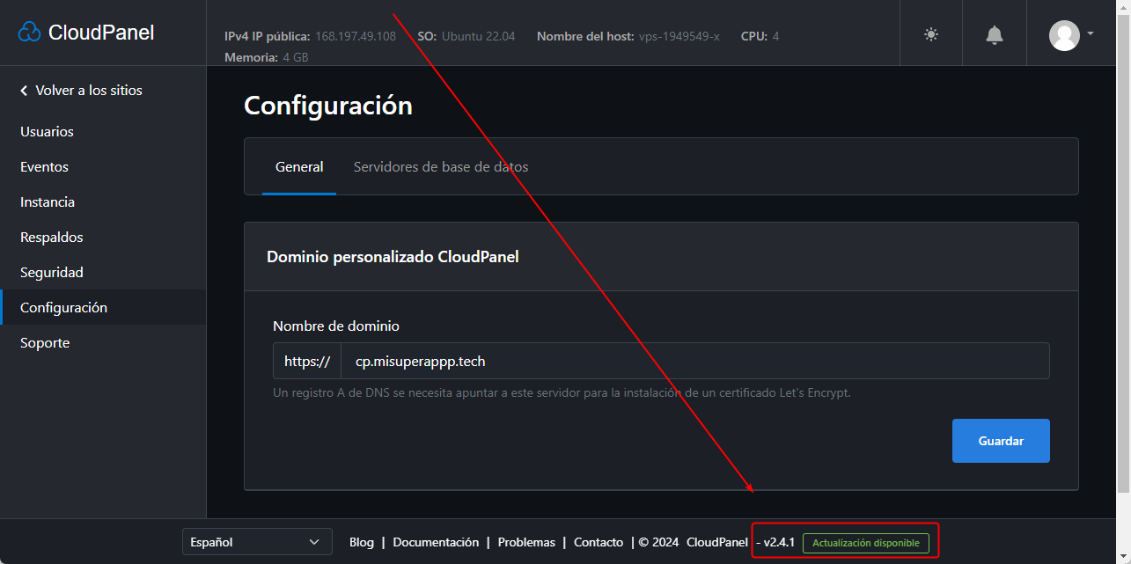Click the Configuración page heading
This screenshot has height=564, width=1131.
[x=328, y=106]
